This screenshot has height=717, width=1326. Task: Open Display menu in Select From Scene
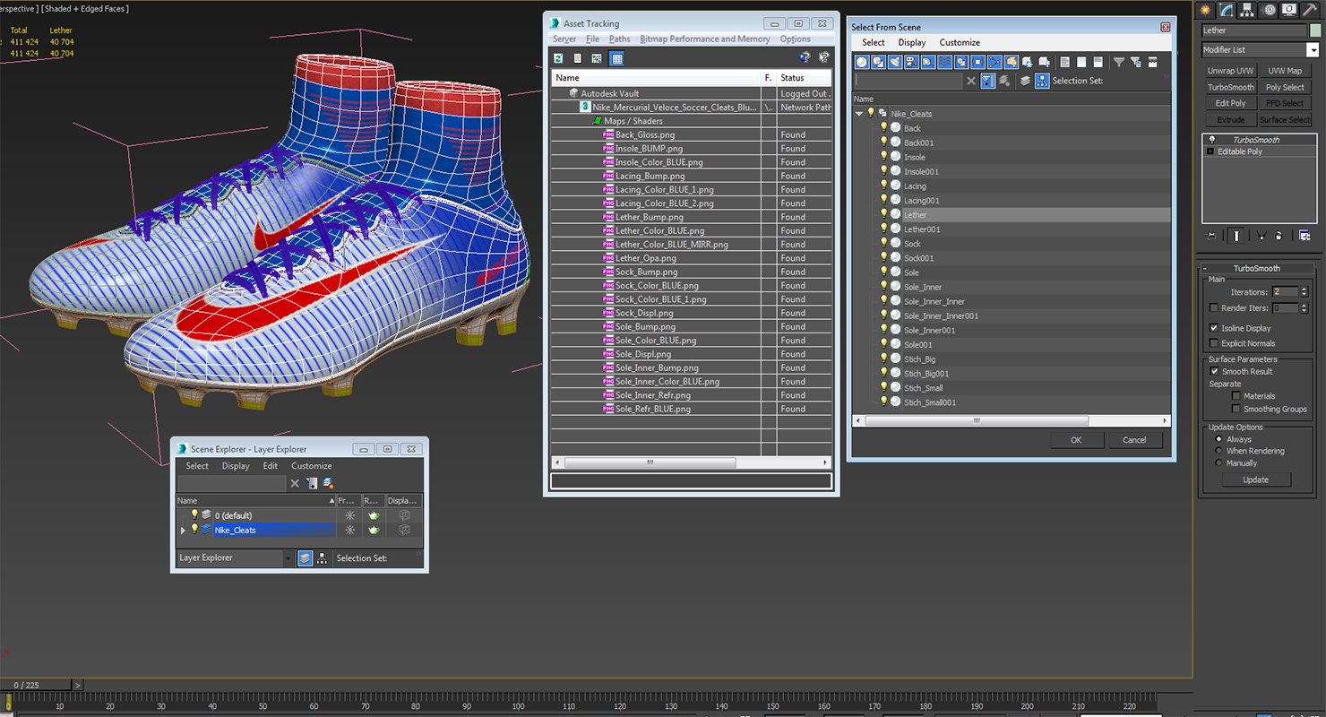click(912, 42)
